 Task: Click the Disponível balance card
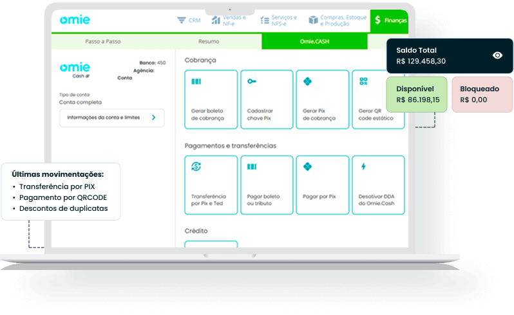point(417,94)
